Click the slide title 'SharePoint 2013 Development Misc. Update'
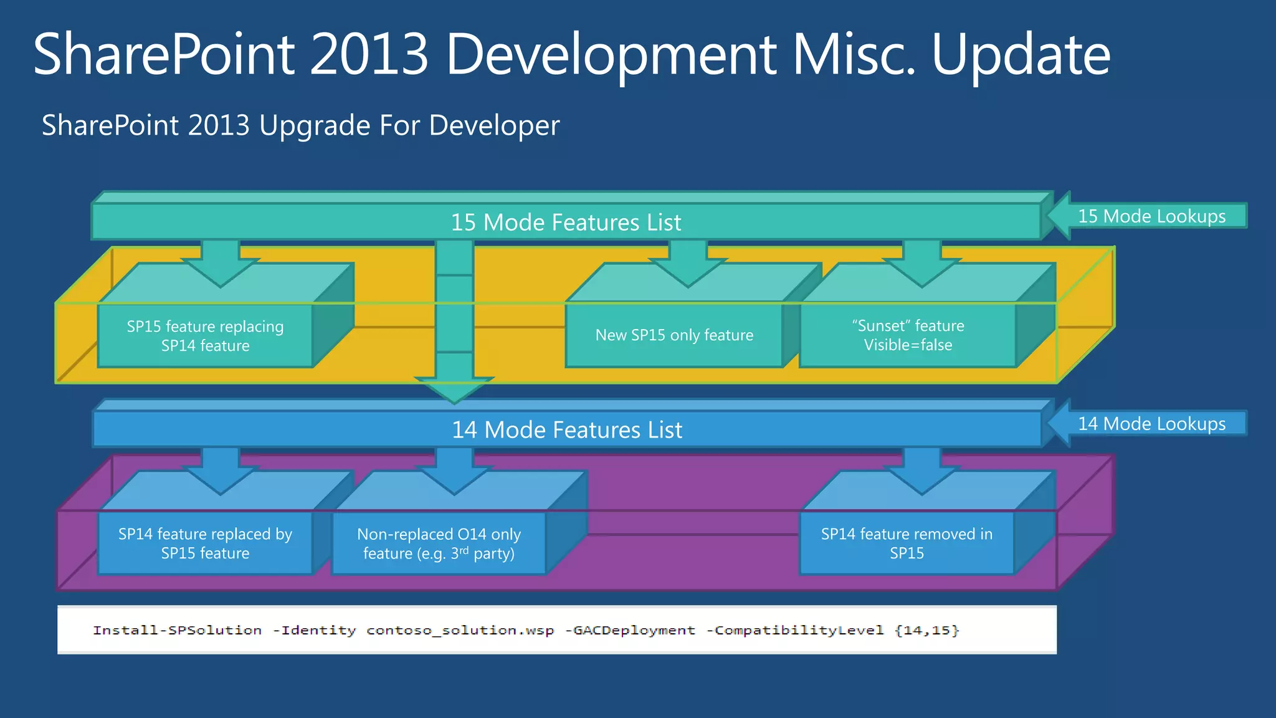This screenshot has height=718, width=1276. pos(571,55)
